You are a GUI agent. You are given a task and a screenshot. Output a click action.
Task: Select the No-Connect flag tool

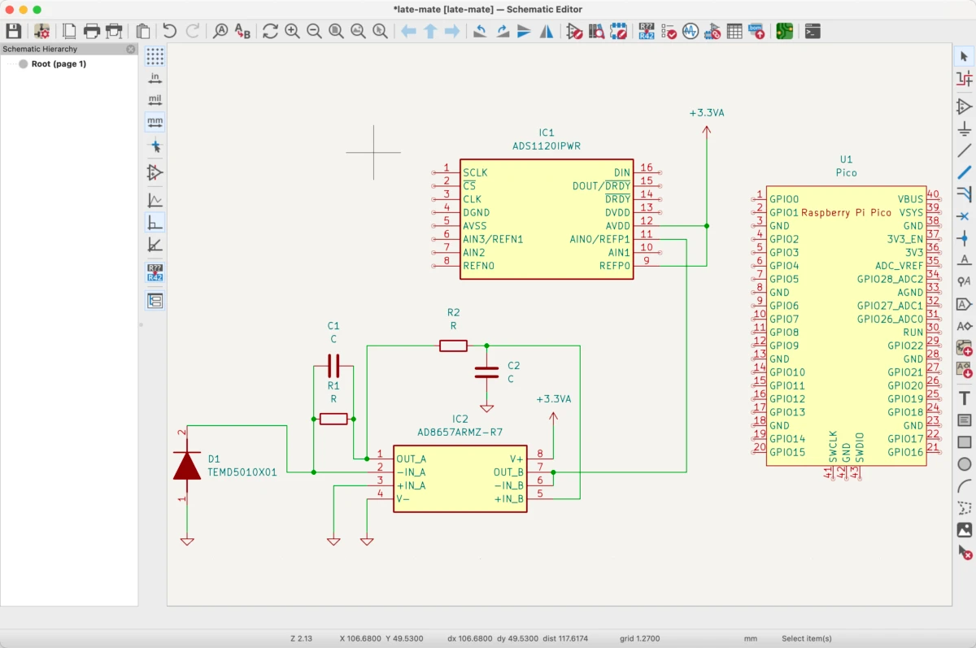tap(965, 216)
